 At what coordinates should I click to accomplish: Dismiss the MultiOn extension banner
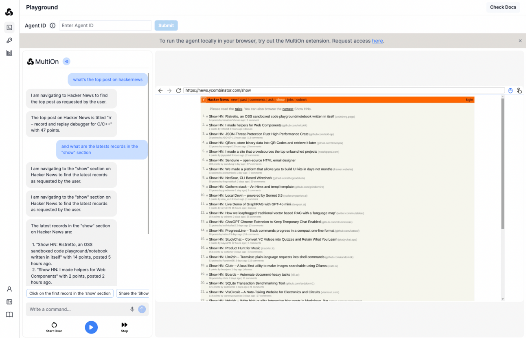[x=520, y=41]
